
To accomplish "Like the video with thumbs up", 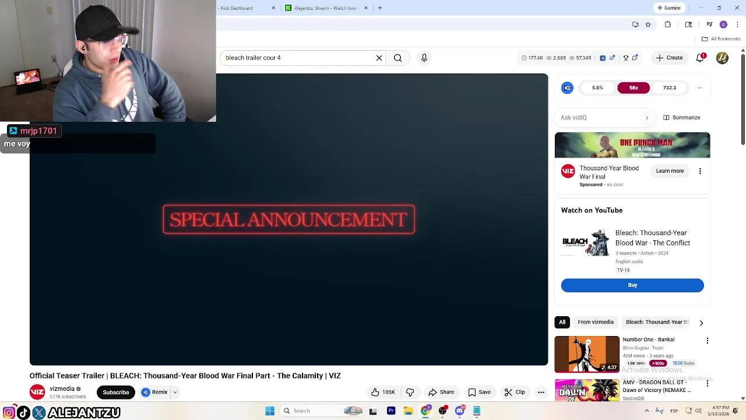I will (x=383, y=393).
